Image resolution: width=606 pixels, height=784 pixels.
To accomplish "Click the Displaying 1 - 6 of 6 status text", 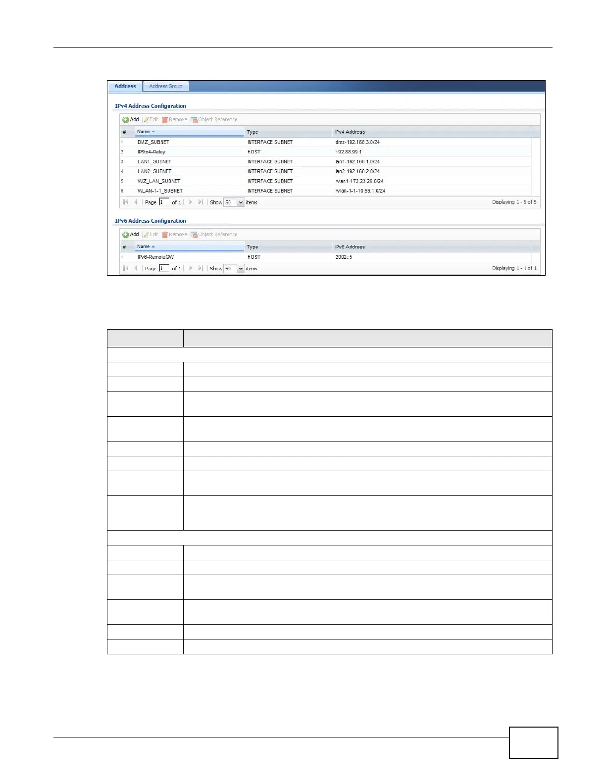I will click(514, 202).
